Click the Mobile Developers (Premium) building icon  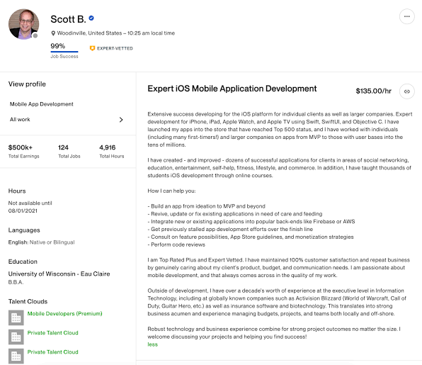pos(16,318)
